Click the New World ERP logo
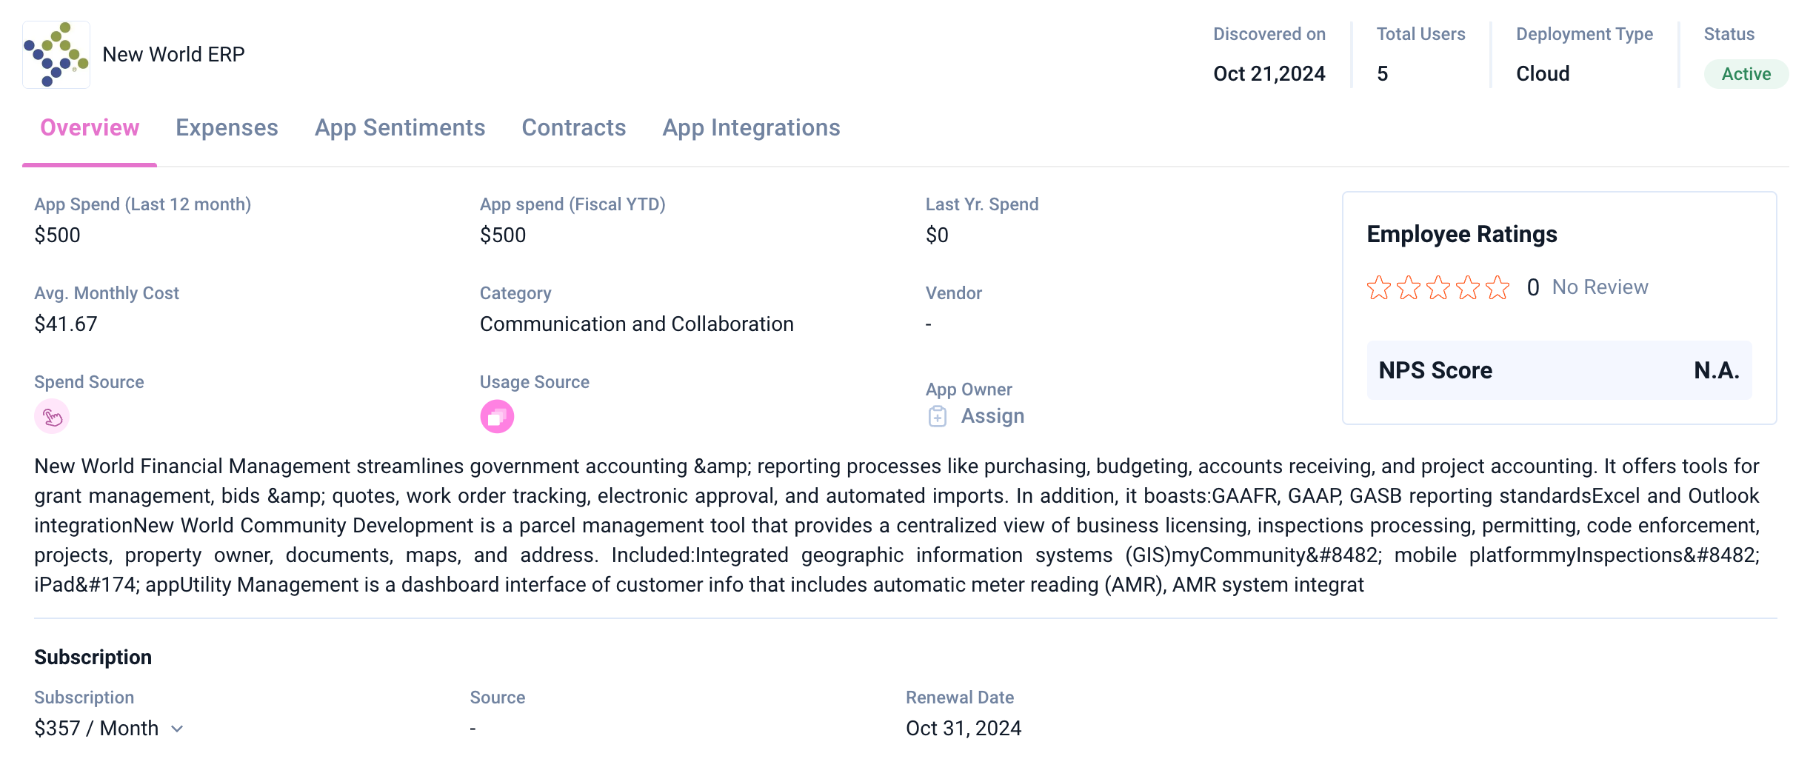1813x776 pixels. click(56, 55)
